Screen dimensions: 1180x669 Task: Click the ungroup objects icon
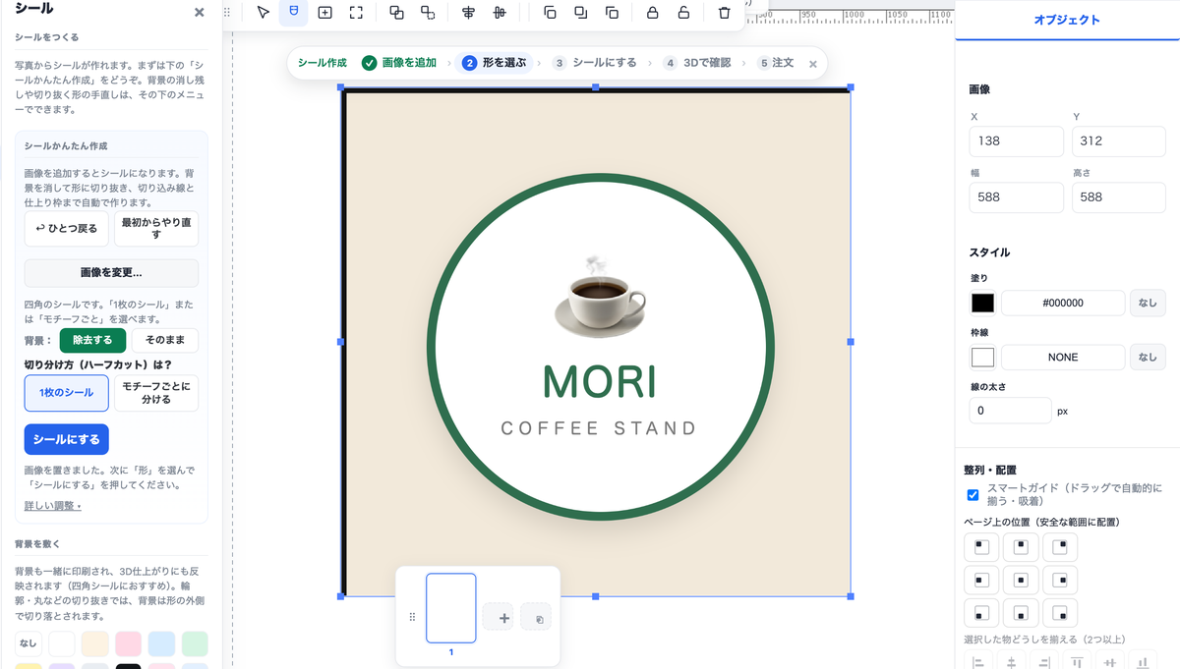click(x=428, y=13)
